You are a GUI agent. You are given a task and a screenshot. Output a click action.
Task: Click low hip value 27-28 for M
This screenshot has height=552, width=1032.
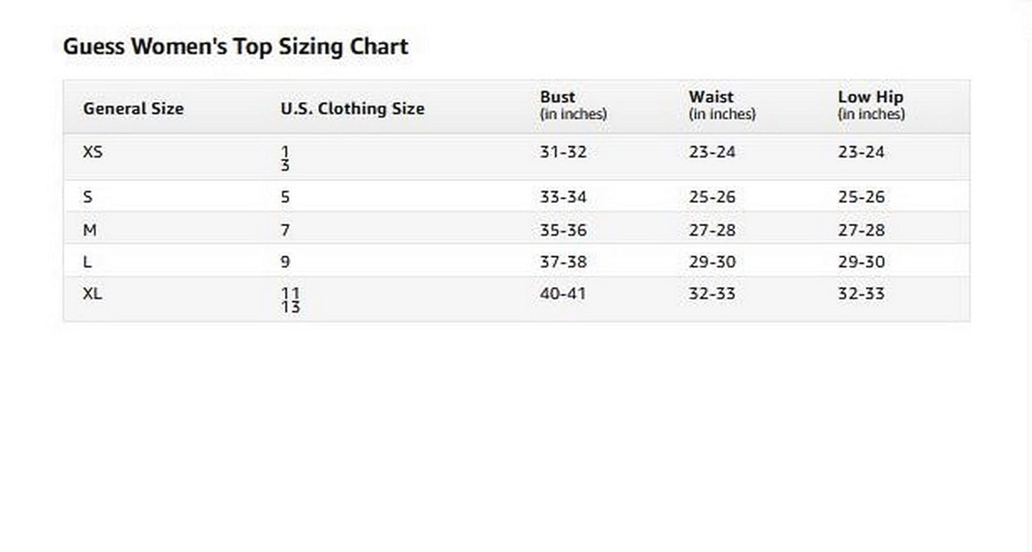tap(861, 230)
